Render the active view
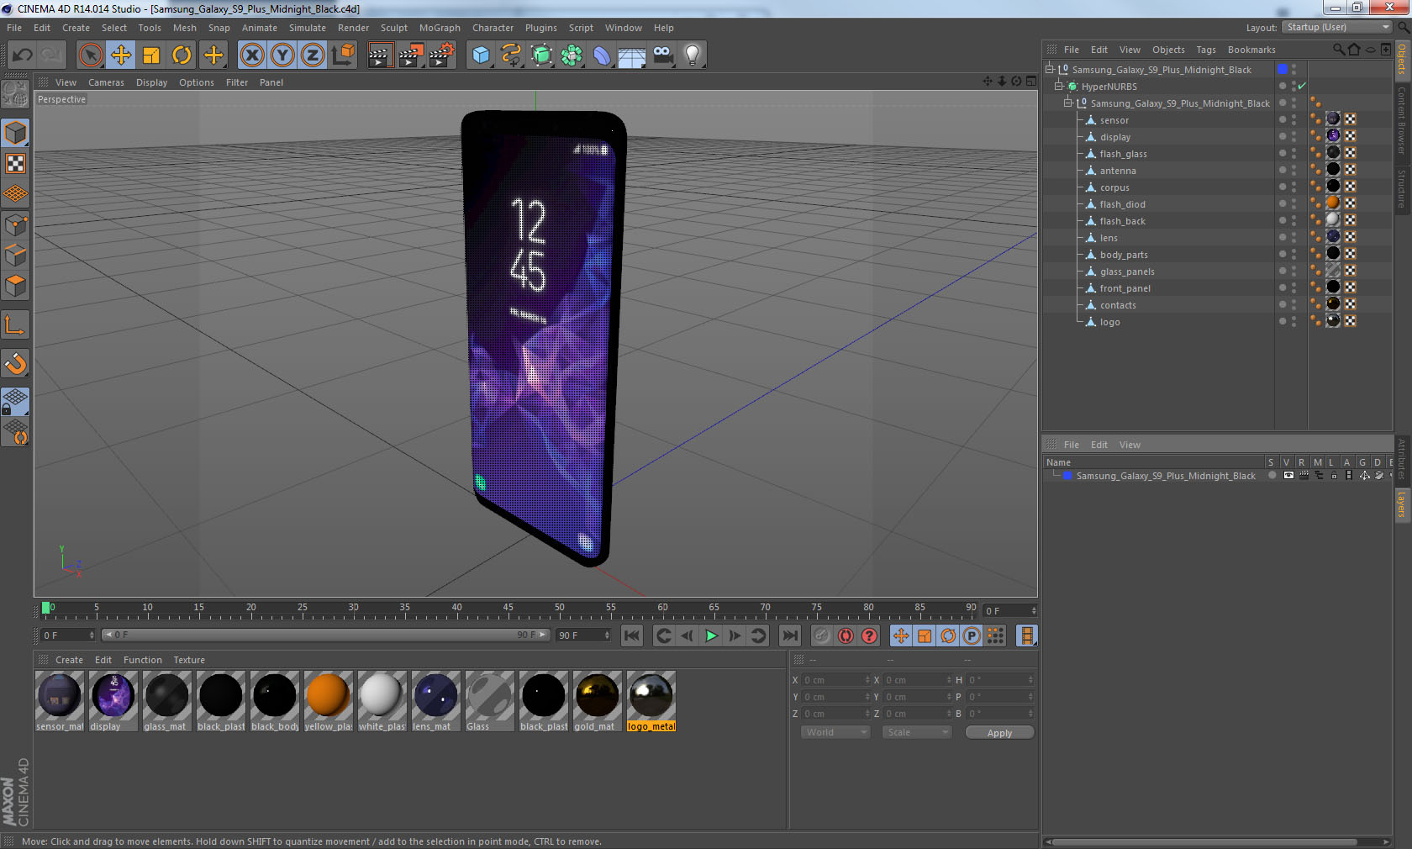Image resolution: width=1412 pixels, height=849 pixels. [380, 55]
